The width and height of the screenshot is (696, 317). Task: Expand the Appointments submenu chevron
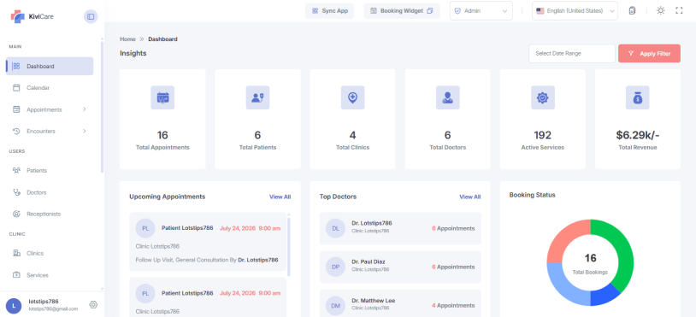85,109
